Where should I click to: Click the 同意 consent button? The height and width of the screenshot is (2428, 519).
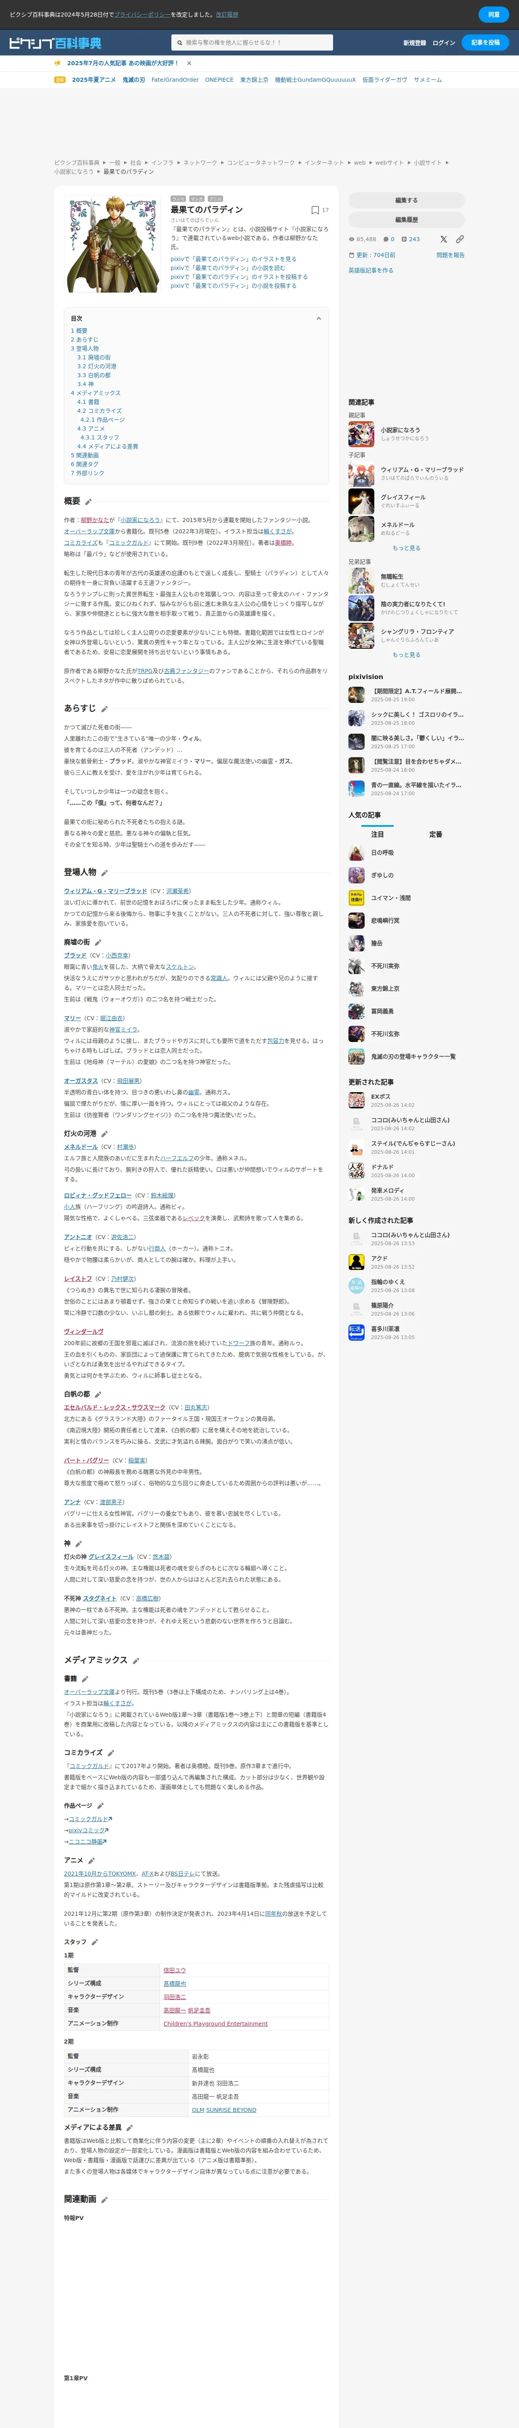tap(494, 15)
